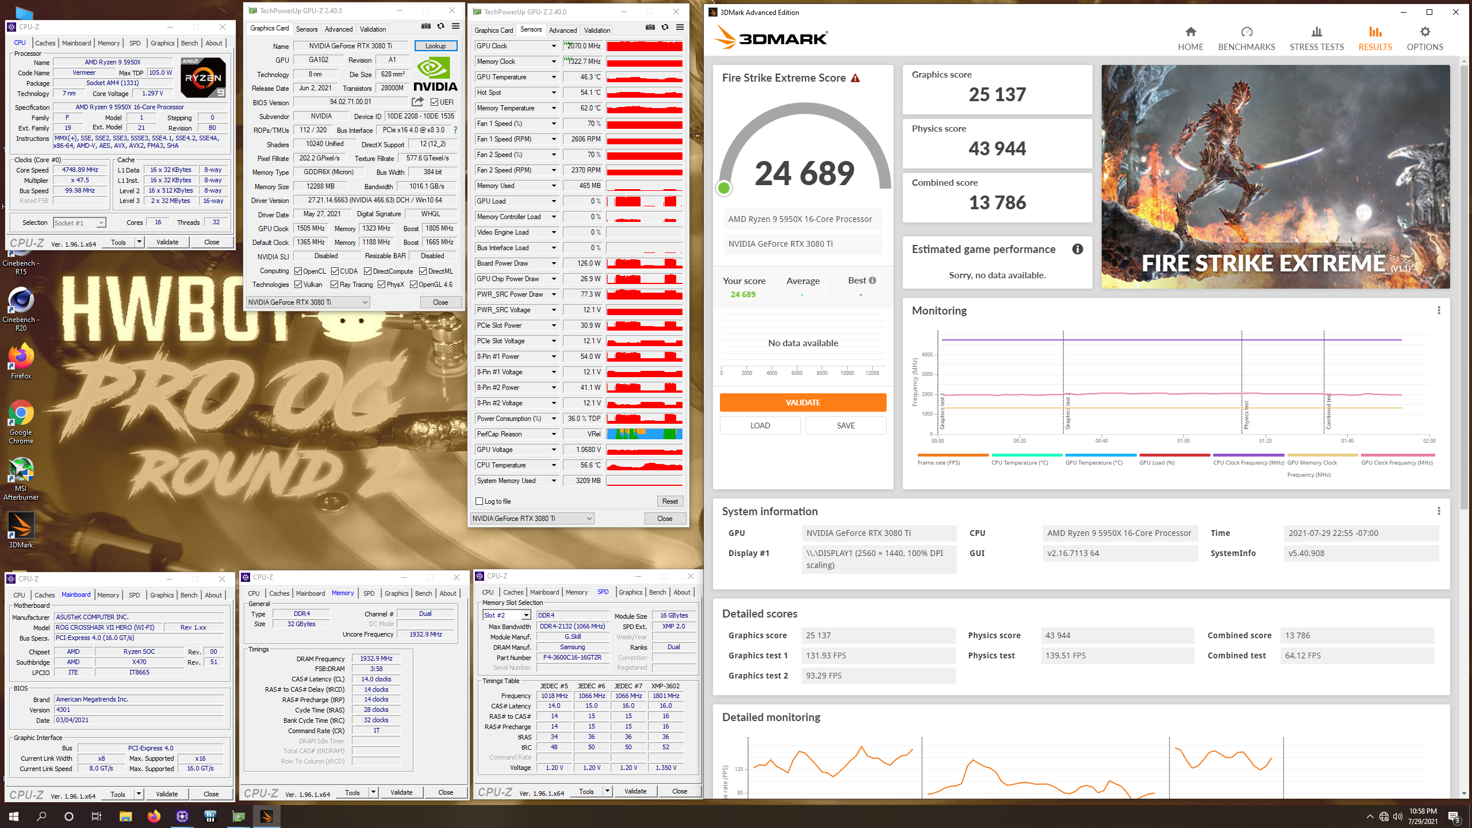The image size is (1472, 828).
Task: Open the notification center in the taskbar
Action: pyautogui.click(x=1454, y=816)
